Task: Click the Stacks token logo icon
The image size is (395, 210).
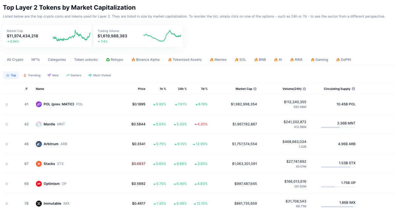Action: pos(39,164)
